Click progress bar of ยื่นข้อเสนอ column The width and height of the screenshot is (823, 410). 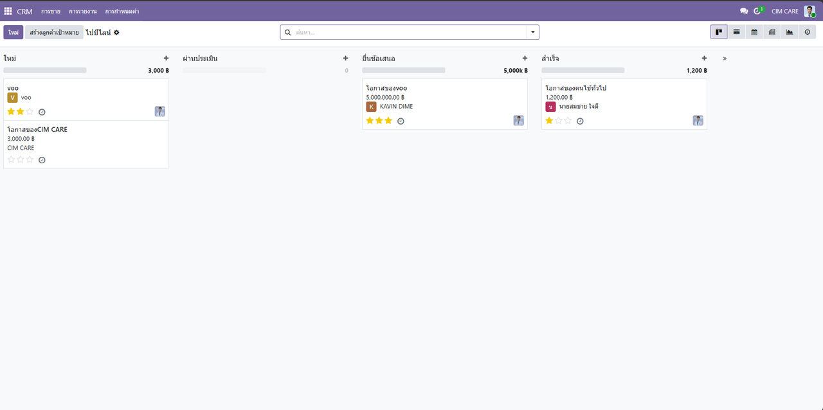click(404, 70)
